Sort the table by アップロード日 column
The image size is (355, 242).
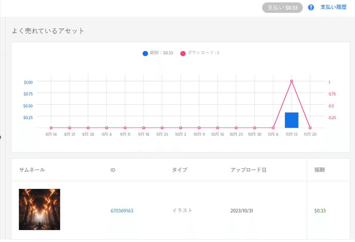point(248,170)
